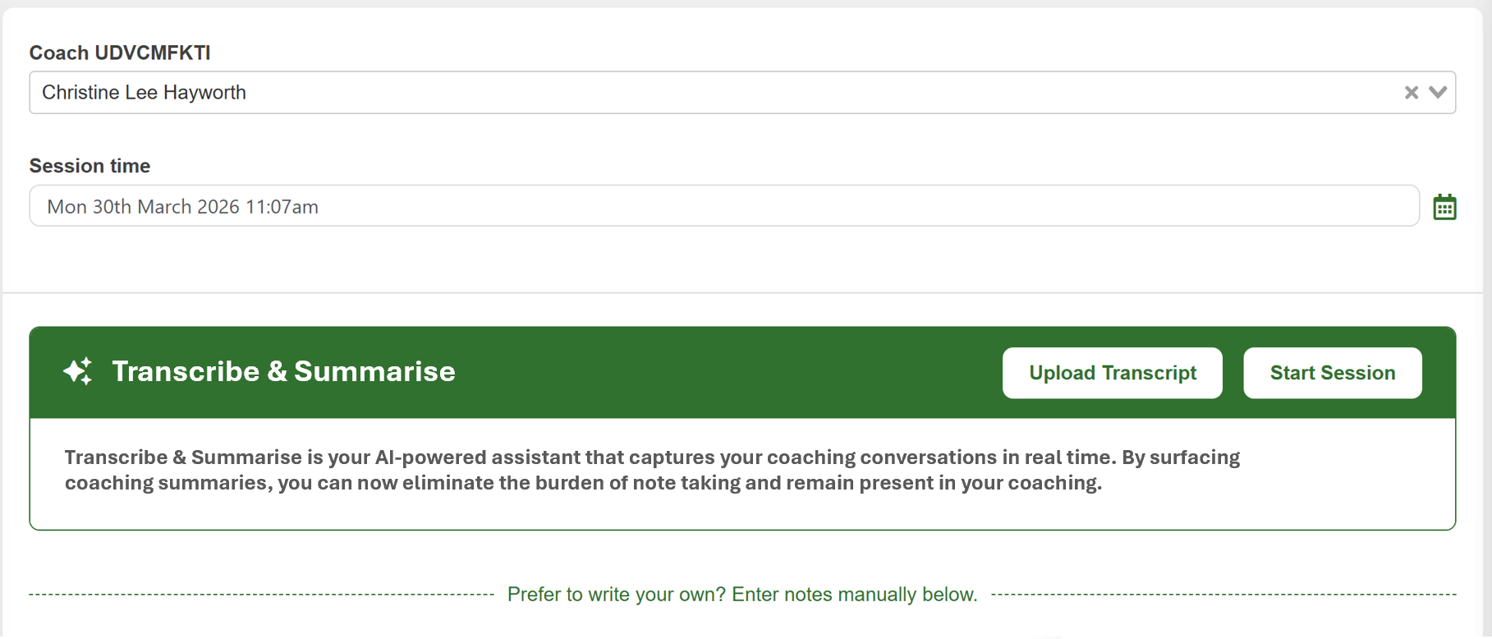Expand the Coach dropdown chevron arrow

(1438, 93)
